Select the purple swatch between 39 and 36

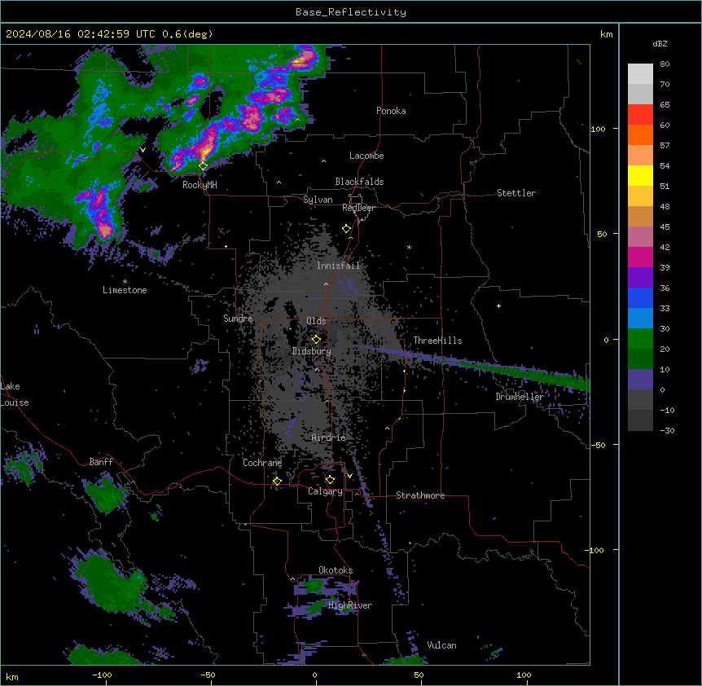coord(640,278)
